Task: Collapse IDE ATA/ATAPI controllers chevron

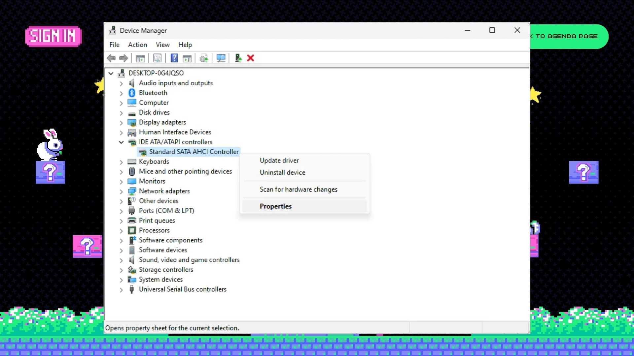Action: [x=121, y=142]
